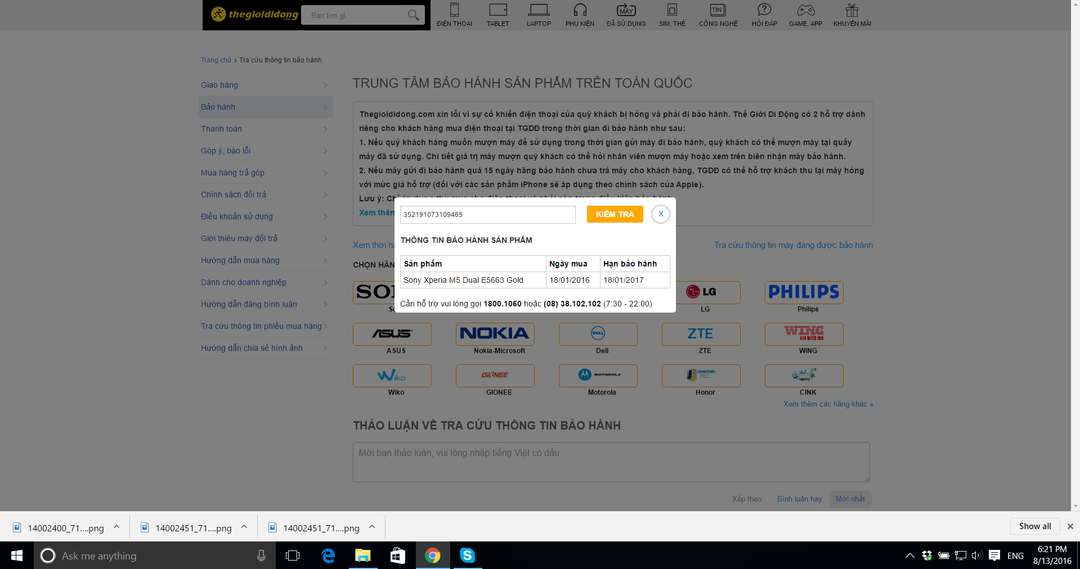Open the Góp ý, báo lỗi sidebar item
Image resolution: width=1080 pixels, height=569 pixels.
[x=265, y=151]
